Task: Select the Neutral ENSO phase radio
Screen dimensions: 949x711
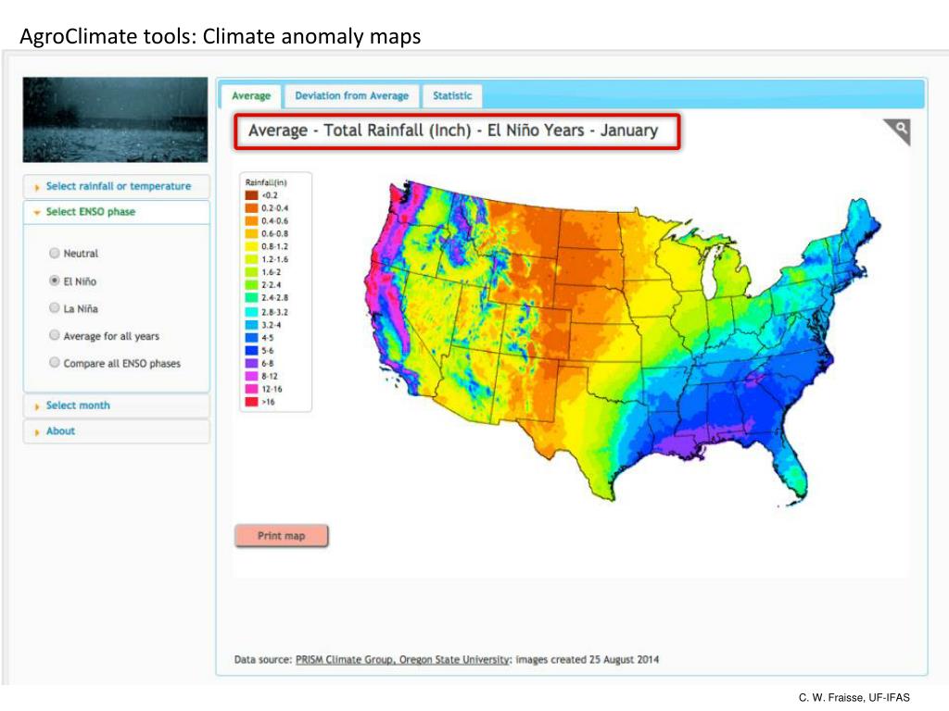Action: 55,253
